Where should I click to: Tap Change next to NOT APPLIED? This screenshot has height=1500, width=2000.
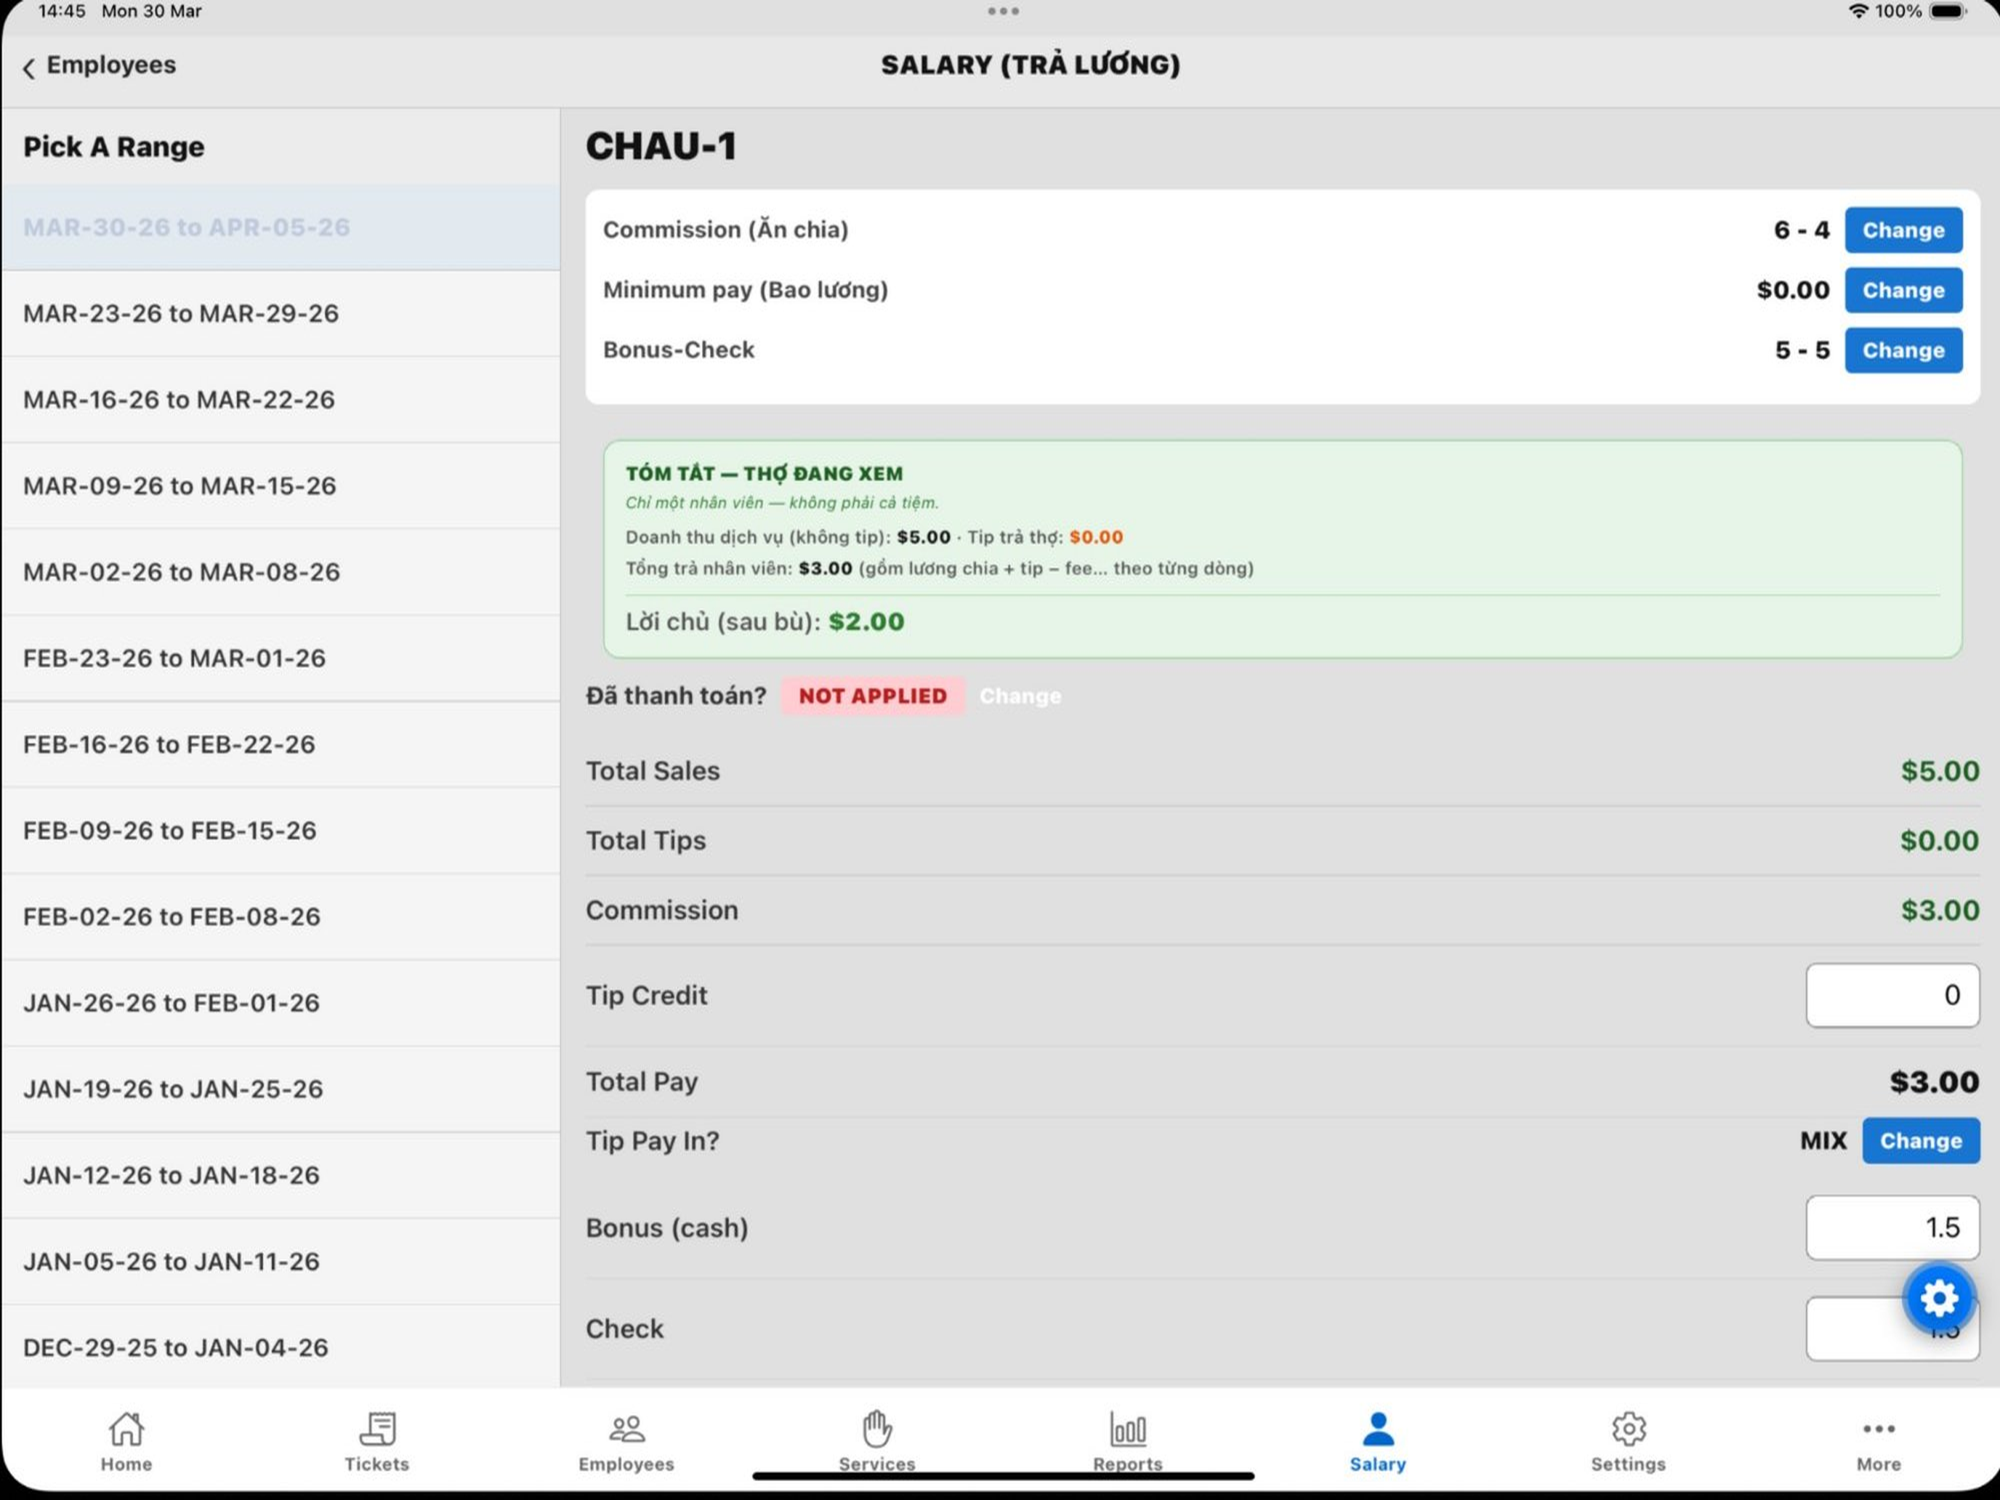pyautogui.click(x=1020, y=696)
